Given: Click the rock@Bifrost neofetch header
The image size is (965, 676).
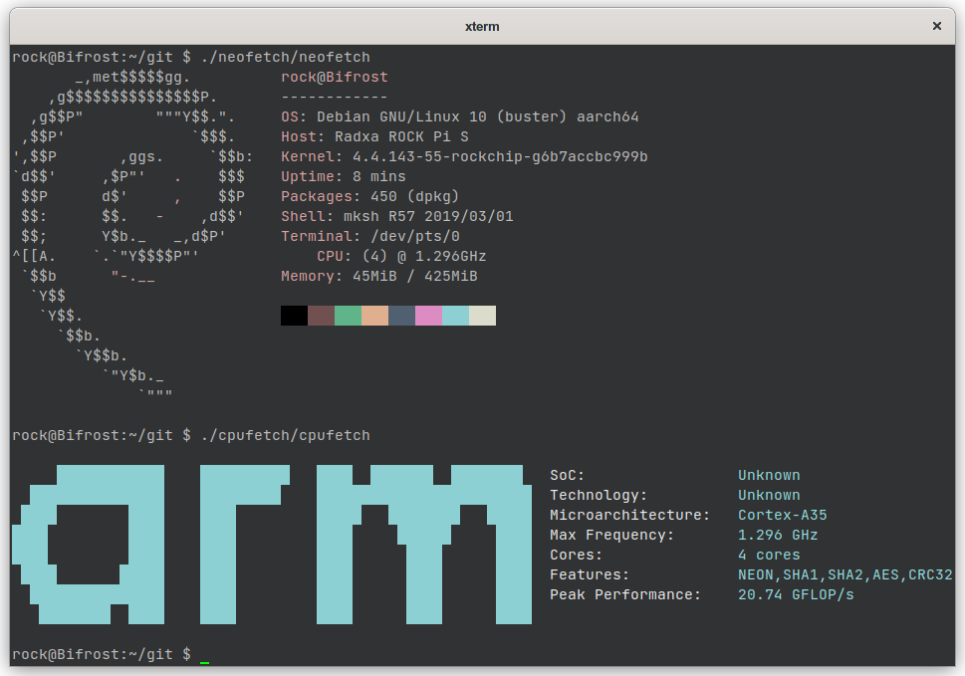Looking at the screenshot, I should [x=335, y=77].
